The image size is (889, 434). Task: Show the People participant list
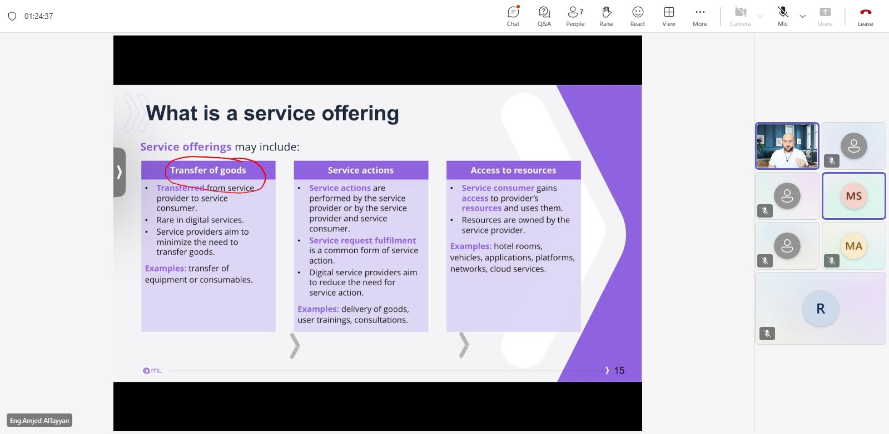tap(575, 16)
